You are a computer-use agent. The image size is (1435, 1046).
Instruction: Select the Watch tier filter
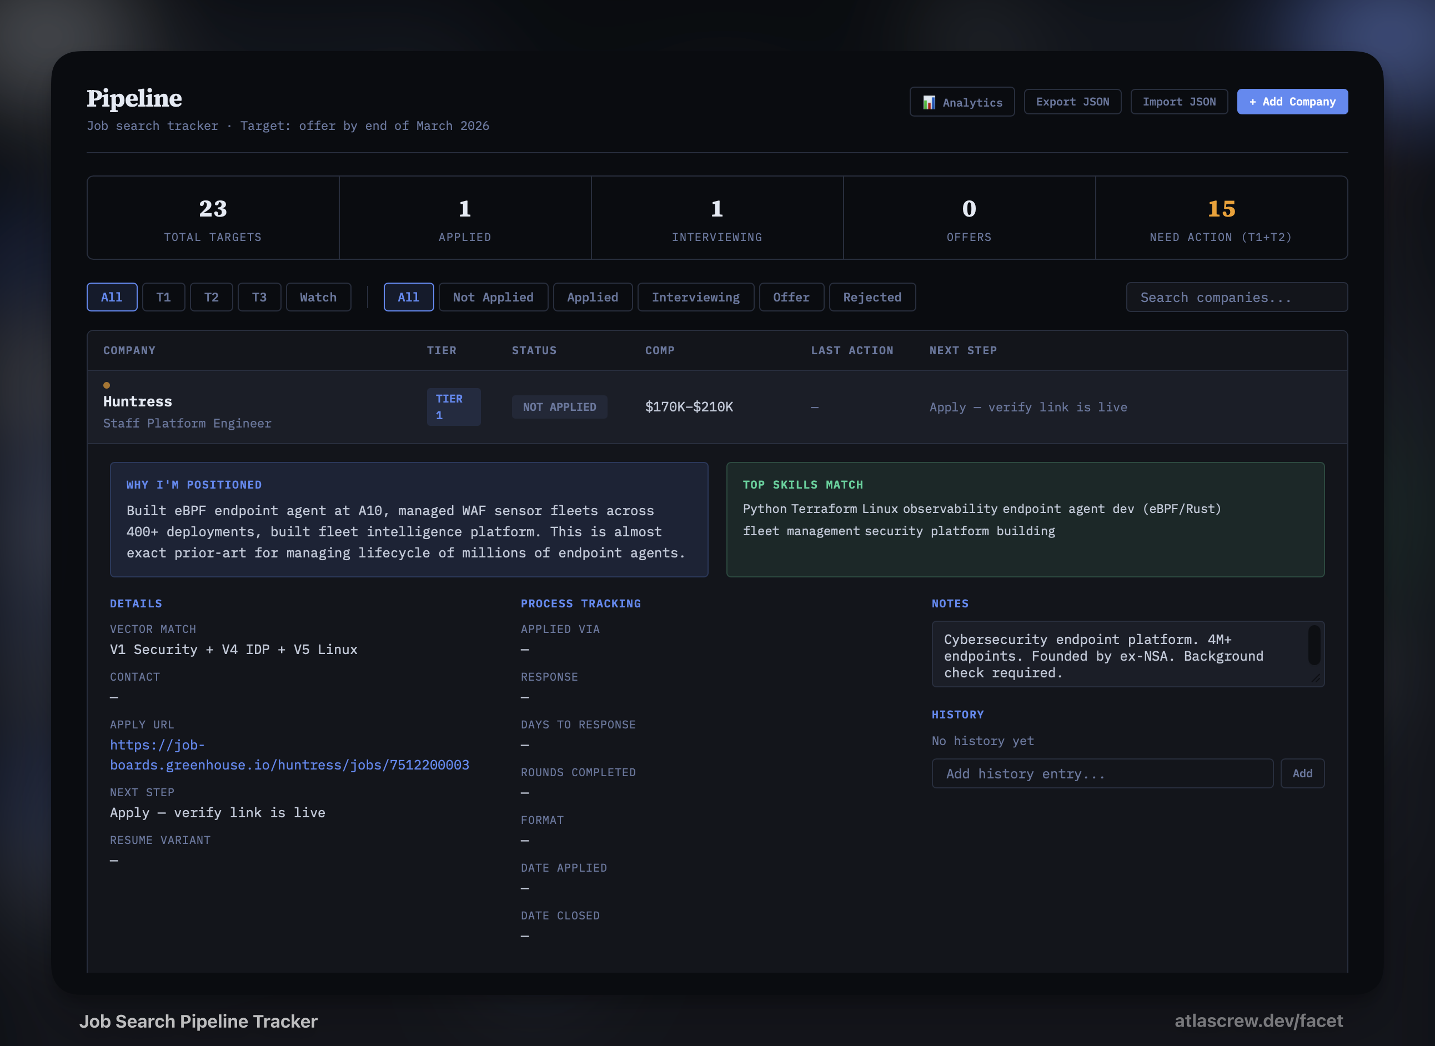pyautogui.click(x=318, y=297)
